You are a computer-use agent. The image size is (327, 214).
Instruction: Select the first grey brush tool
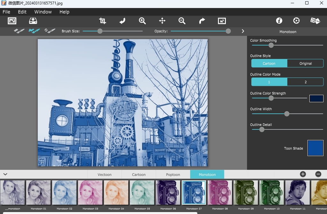(x=19, y=31)
